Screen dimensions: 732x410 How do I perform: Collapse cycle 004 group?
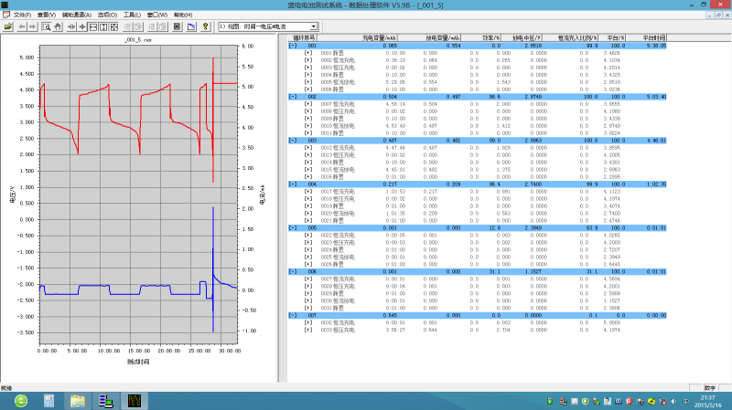[x=293, y=184]
